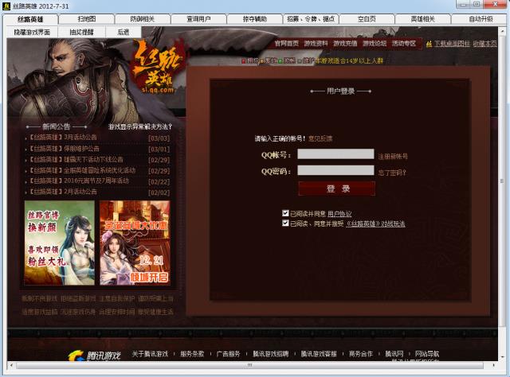
Task: Click the 忘了密码? link
Action: point(392,173)
